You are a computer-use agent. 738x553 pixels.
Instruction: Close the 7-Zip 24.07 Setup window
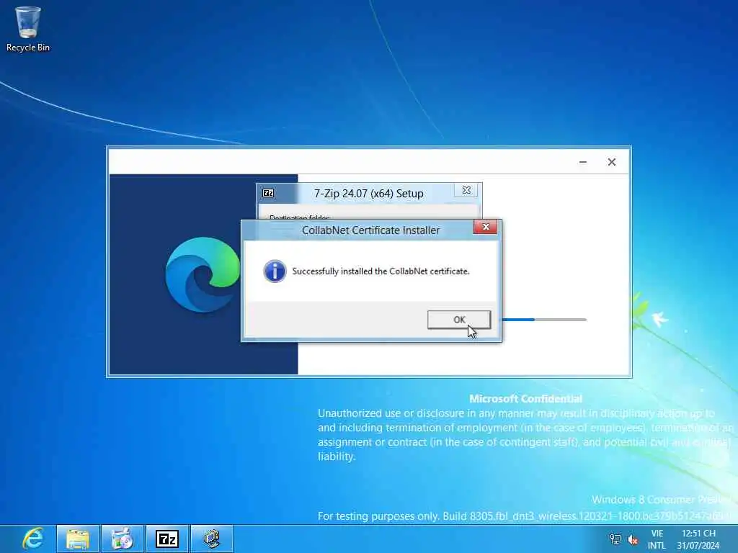pyautogui.click(x=466, y=190)
